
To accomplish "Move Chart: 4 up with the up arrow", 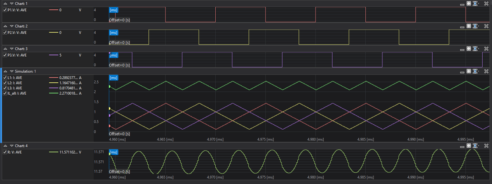I will [x=5, y=146].
